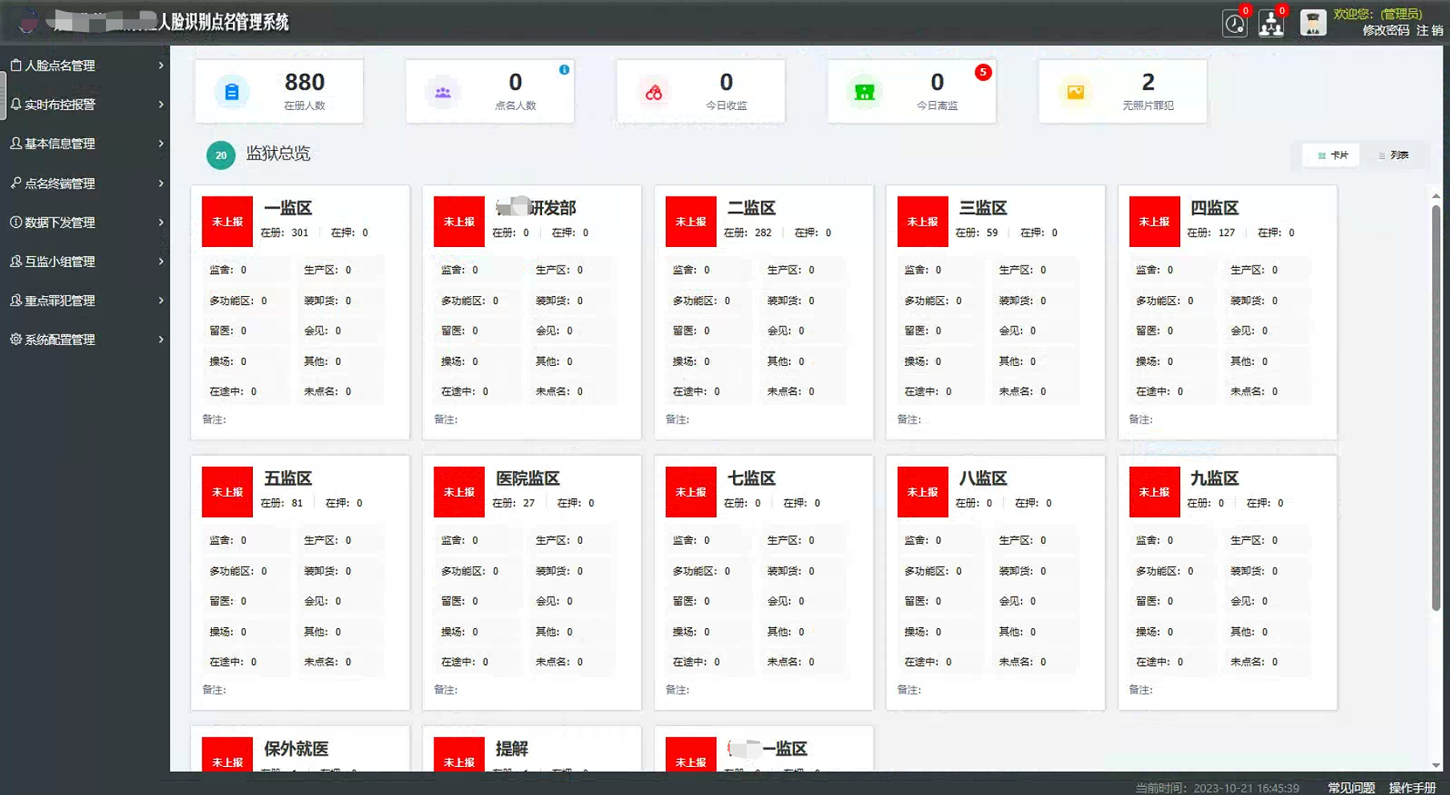Click the 未上报 status tile for 一监区
The height and width of the screenshot is (795, 1450).
point(227,221)
